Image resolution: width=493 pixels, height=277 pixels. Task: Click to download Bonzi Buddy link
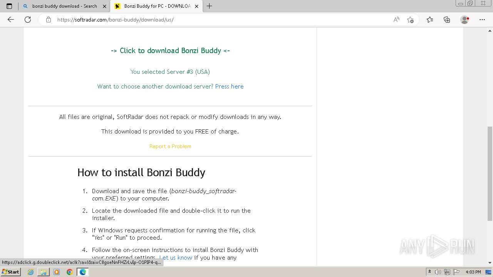pos(170,50)
